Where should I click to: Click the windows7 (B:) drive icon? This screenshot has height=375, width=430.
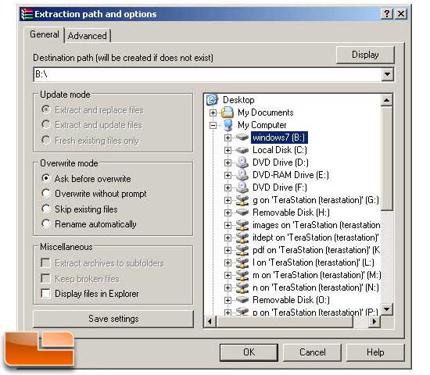[242, 137]
